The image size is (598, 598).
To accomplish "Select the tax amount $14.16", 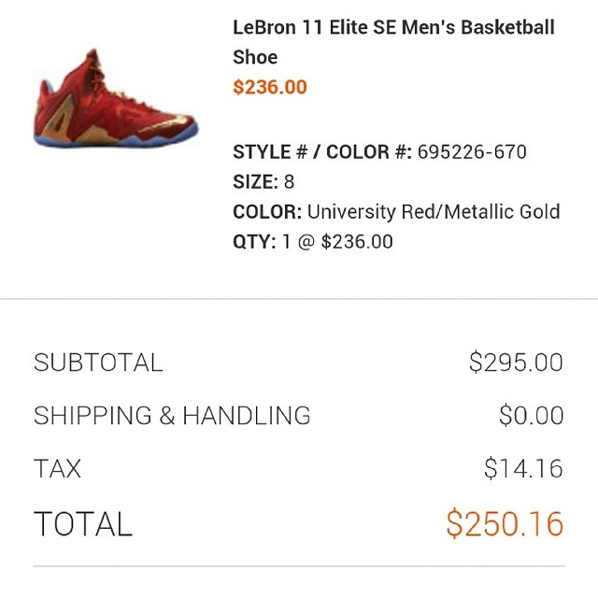I will [523, 469].
